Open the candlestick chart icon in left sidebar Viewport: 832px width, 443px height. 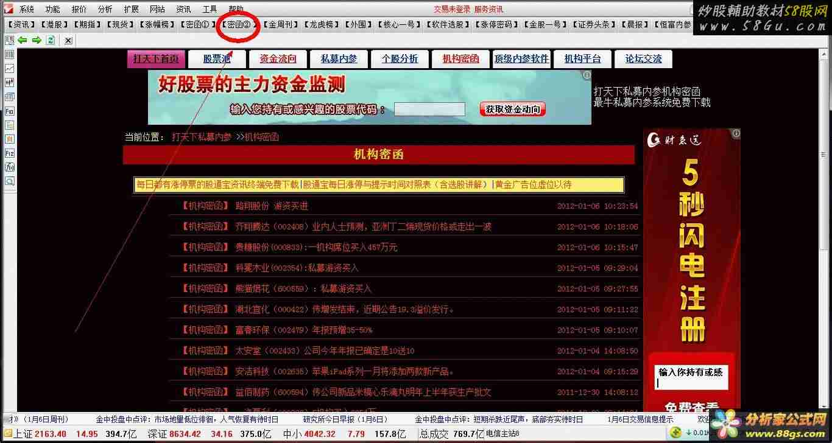pyautogui.click(x=9, y=83)
